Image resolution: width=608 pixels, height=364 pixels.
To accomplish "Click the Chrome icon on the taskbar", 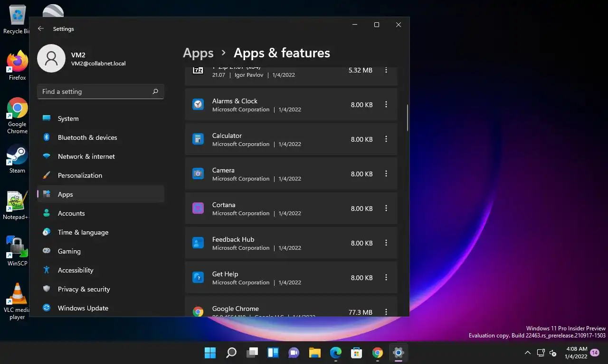I will pos(378,353).
